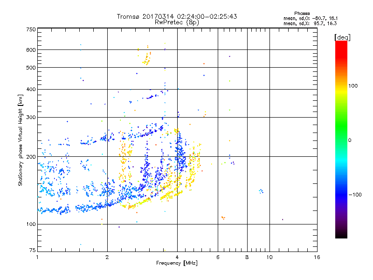
Task: Click the '[deg]' colorbar unit label
Action: [x=342, y=37]
